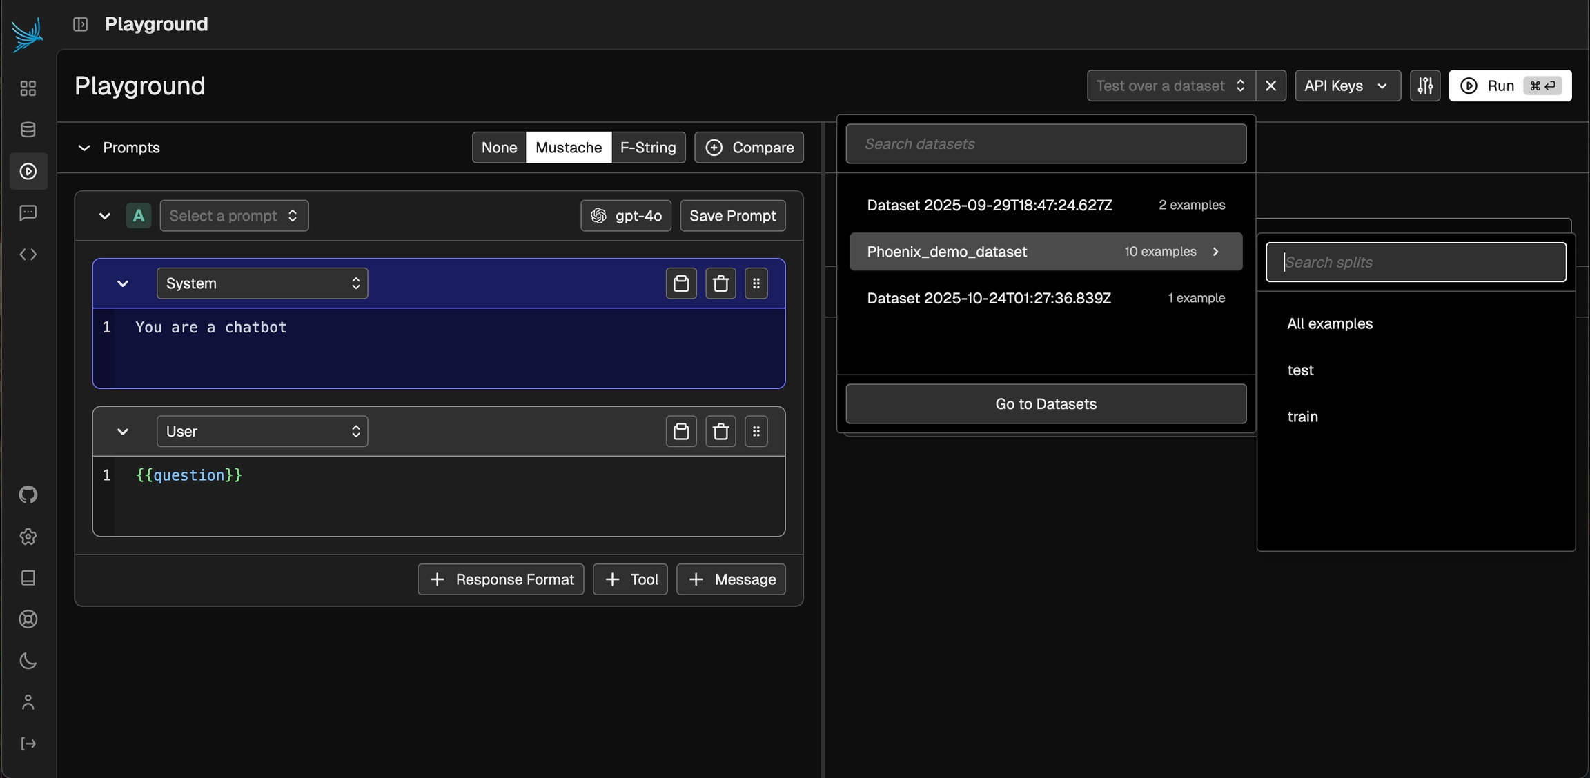Click into the Search datasets field

1045,144
